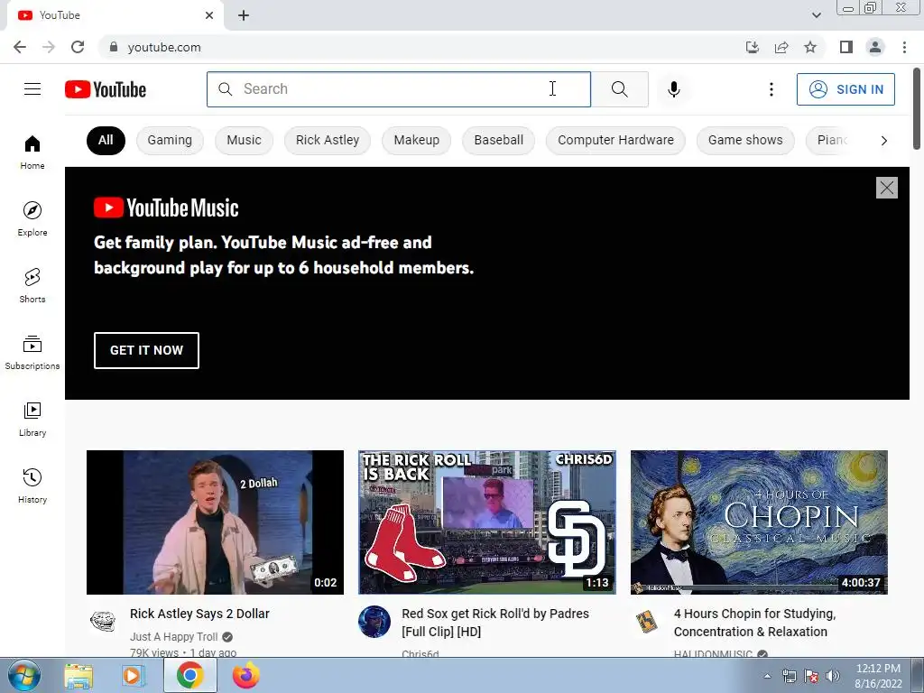Viewport: 924px width, 693px height.
Task: Open the Windows Start menu
Action: pyautogui.click(x=23, y=675)
